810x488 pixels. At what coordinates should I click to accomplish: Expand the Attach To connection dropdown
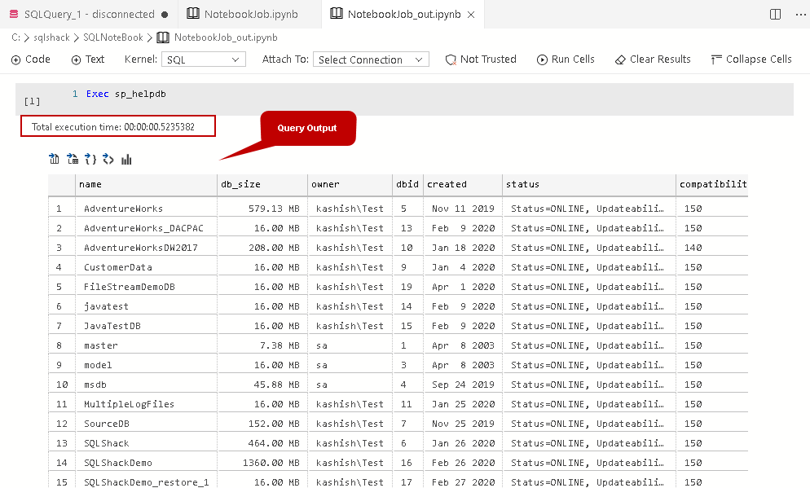point(371,59)
